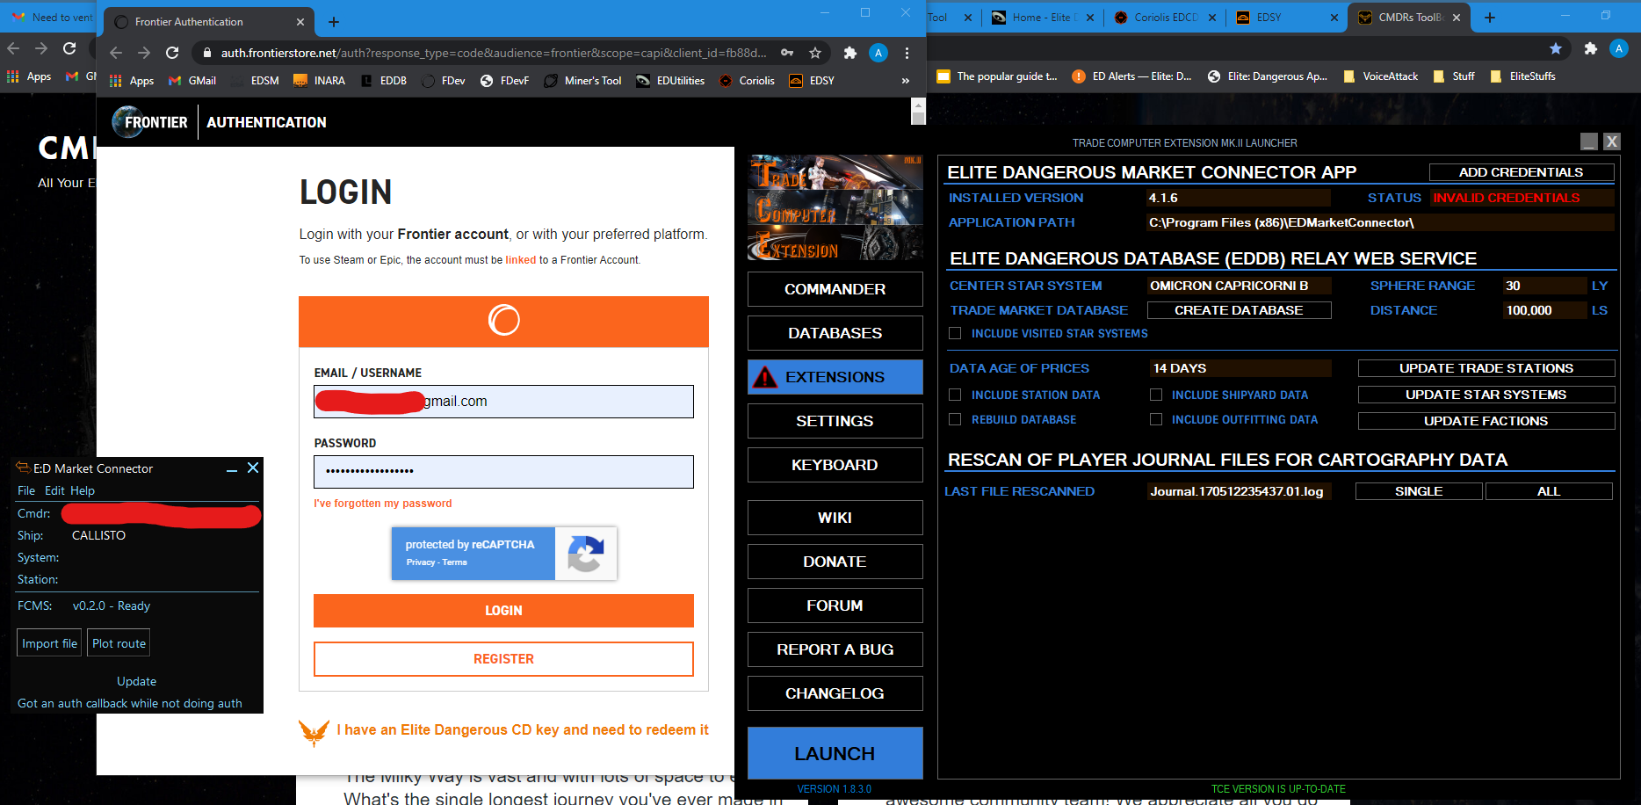Click the reload icon in Frontier Authentication window
Image resolution: width=1641 pixels, height=805 pixels.
click(172, 53)
